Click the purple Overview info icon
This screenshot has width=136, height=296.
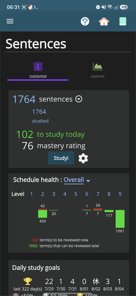point(38,67)
